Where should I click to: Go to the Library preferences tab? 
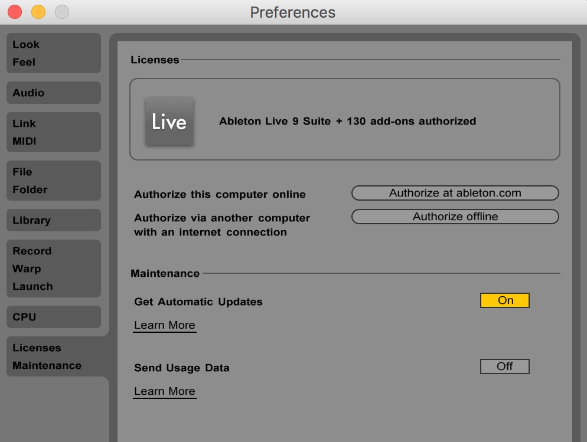pyautogui.click(x=54, y=220)
